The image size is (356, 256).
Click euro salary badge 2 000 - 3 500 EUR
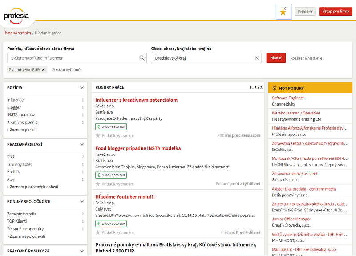pyautogui.click(x=111, y=127)
